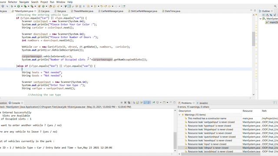Screen dimensions: 278x156
Task: Toggle Sort in Outline toolbar
Action: (x=267, y=15)
